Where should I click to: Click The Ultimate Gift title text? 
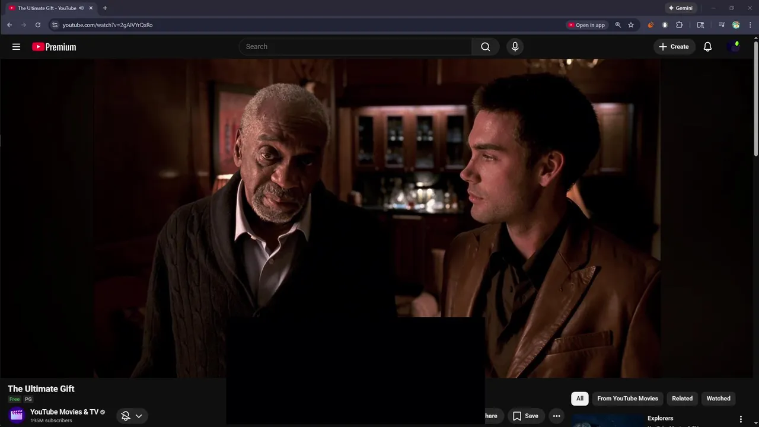click(x=41, y=389)
